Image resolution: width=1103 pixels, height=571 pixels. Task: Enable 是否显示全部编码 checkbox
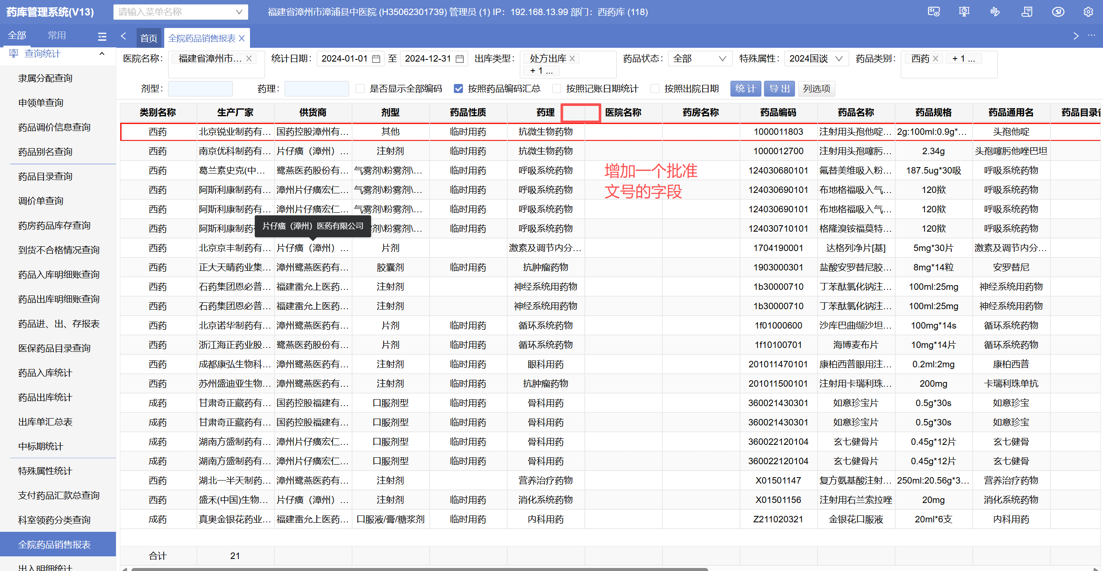[x=360, y=89]
